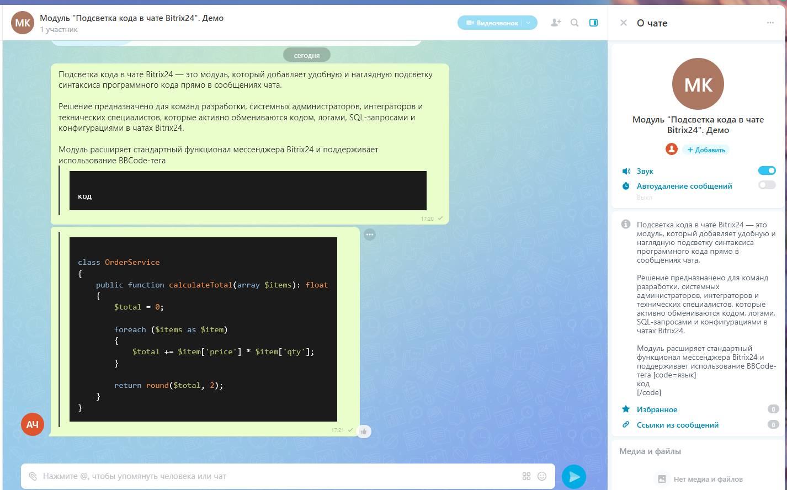Expand the Видеозвонок options chevron
787x490 pixels.
pos(529,23)
